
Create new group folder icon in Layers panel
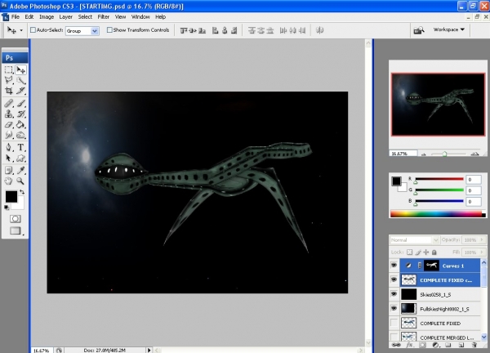(448, 345)
